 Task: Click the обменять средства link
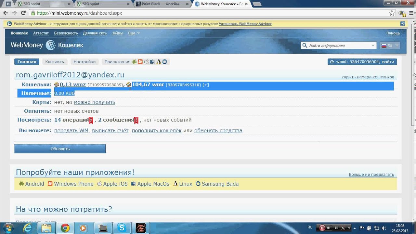(x=218, y=131)
